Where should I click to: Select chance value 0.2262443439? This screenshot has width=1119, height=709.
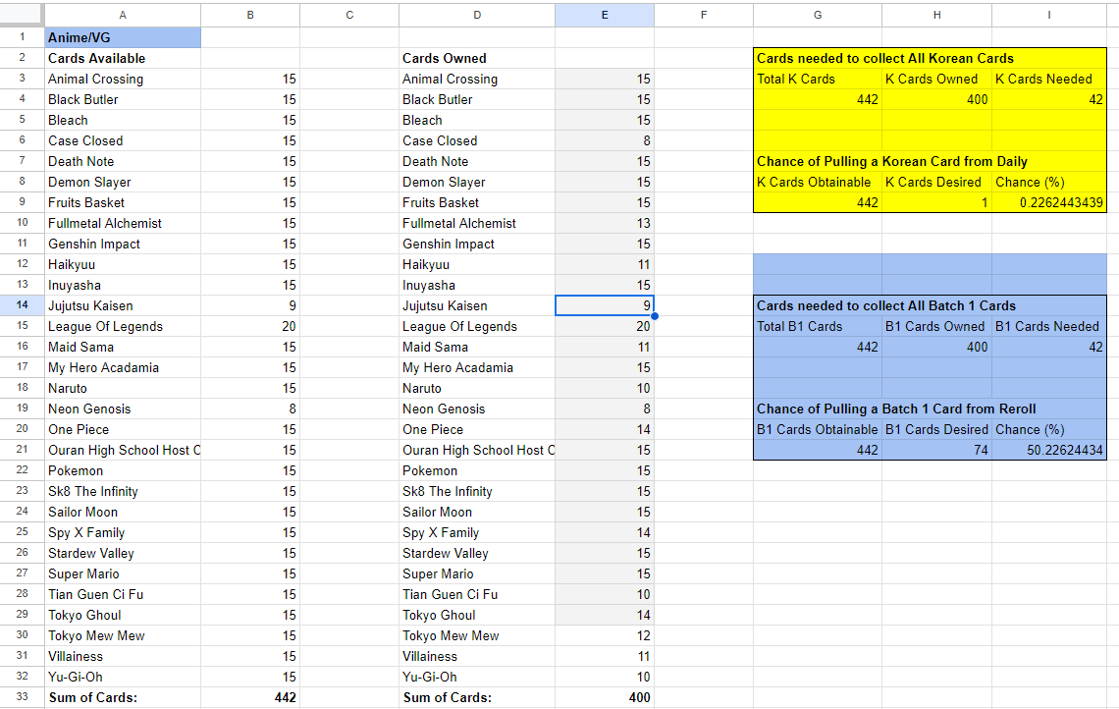click(x=1049, y=203)
